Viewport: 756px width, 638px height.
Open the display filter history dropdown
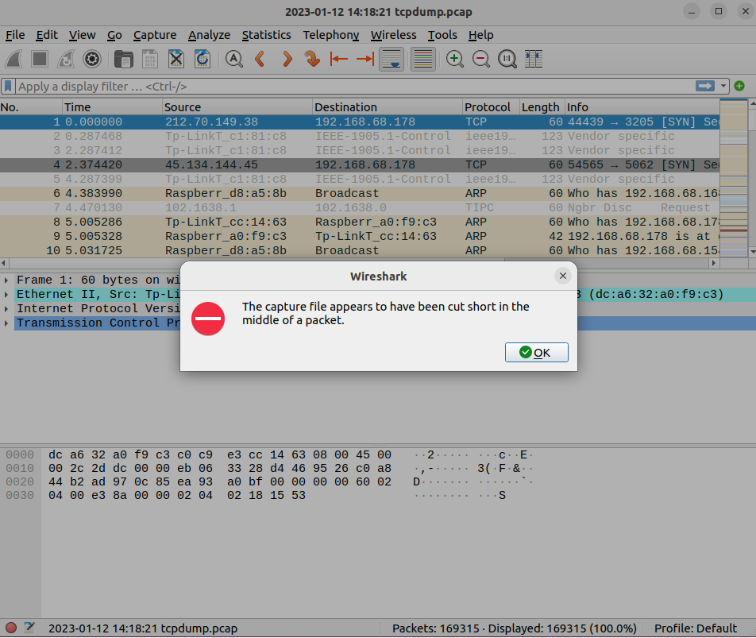point(723,86)
